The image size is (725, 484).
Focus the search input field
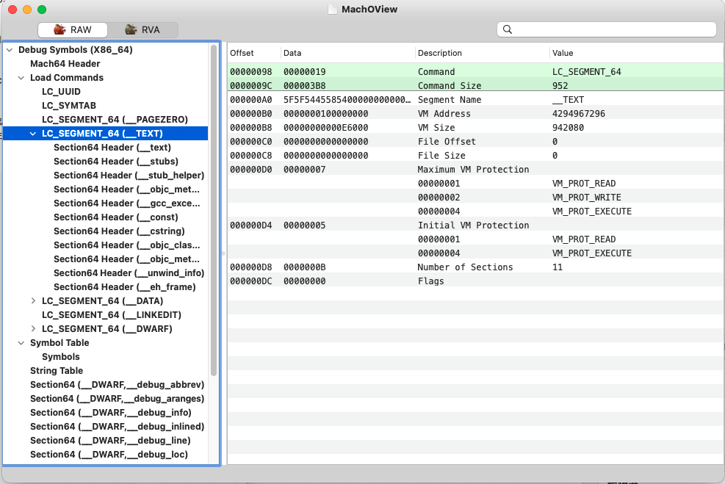coord(607,29)
